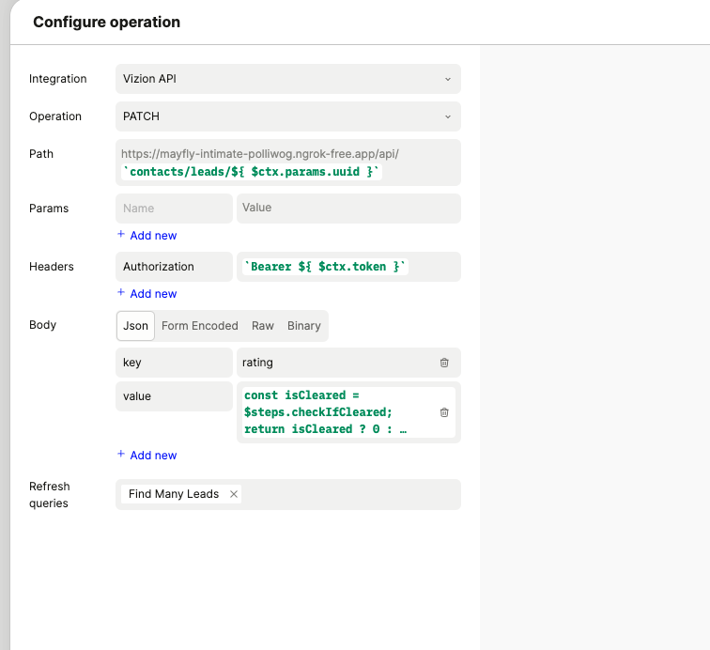
Task: Switch body type to Raw
Action: click(262, 326)
